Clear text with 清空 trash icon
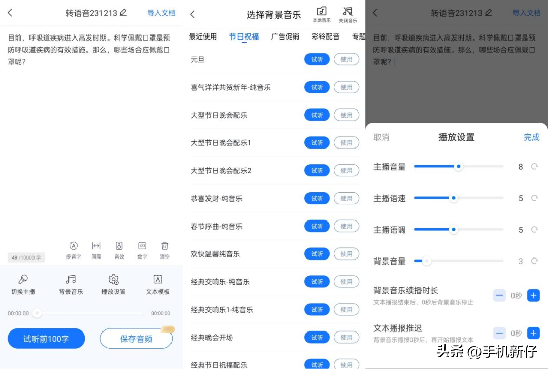 tap(164, 246)
